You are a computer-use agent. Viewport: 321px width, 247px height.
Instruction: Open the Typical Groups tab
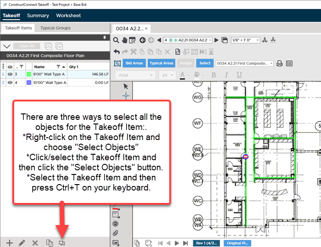click(x=55, y=28)
